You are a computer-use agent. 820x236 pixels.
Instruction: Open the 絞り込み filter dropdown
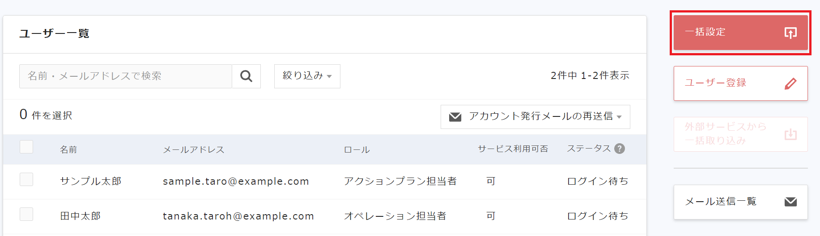coord(307,76)
